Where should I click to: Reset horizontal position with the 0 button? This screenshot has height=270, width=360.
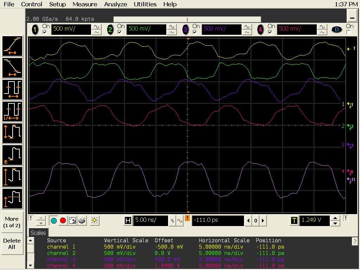pyautogui.click(x=256, y=221)
